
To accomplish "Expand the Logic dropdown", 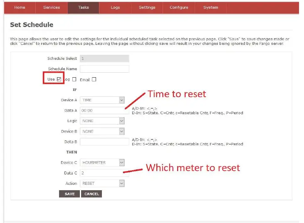I will pos(102,121).
